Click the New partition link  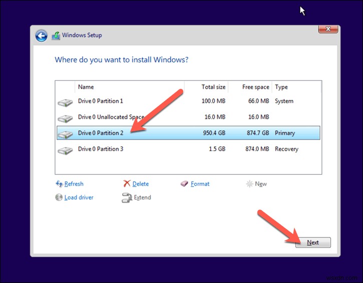tap(261, 184)
